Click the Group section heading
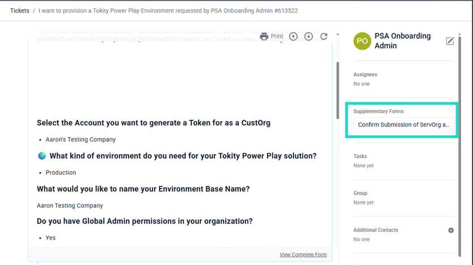 (x=360, y=193)
